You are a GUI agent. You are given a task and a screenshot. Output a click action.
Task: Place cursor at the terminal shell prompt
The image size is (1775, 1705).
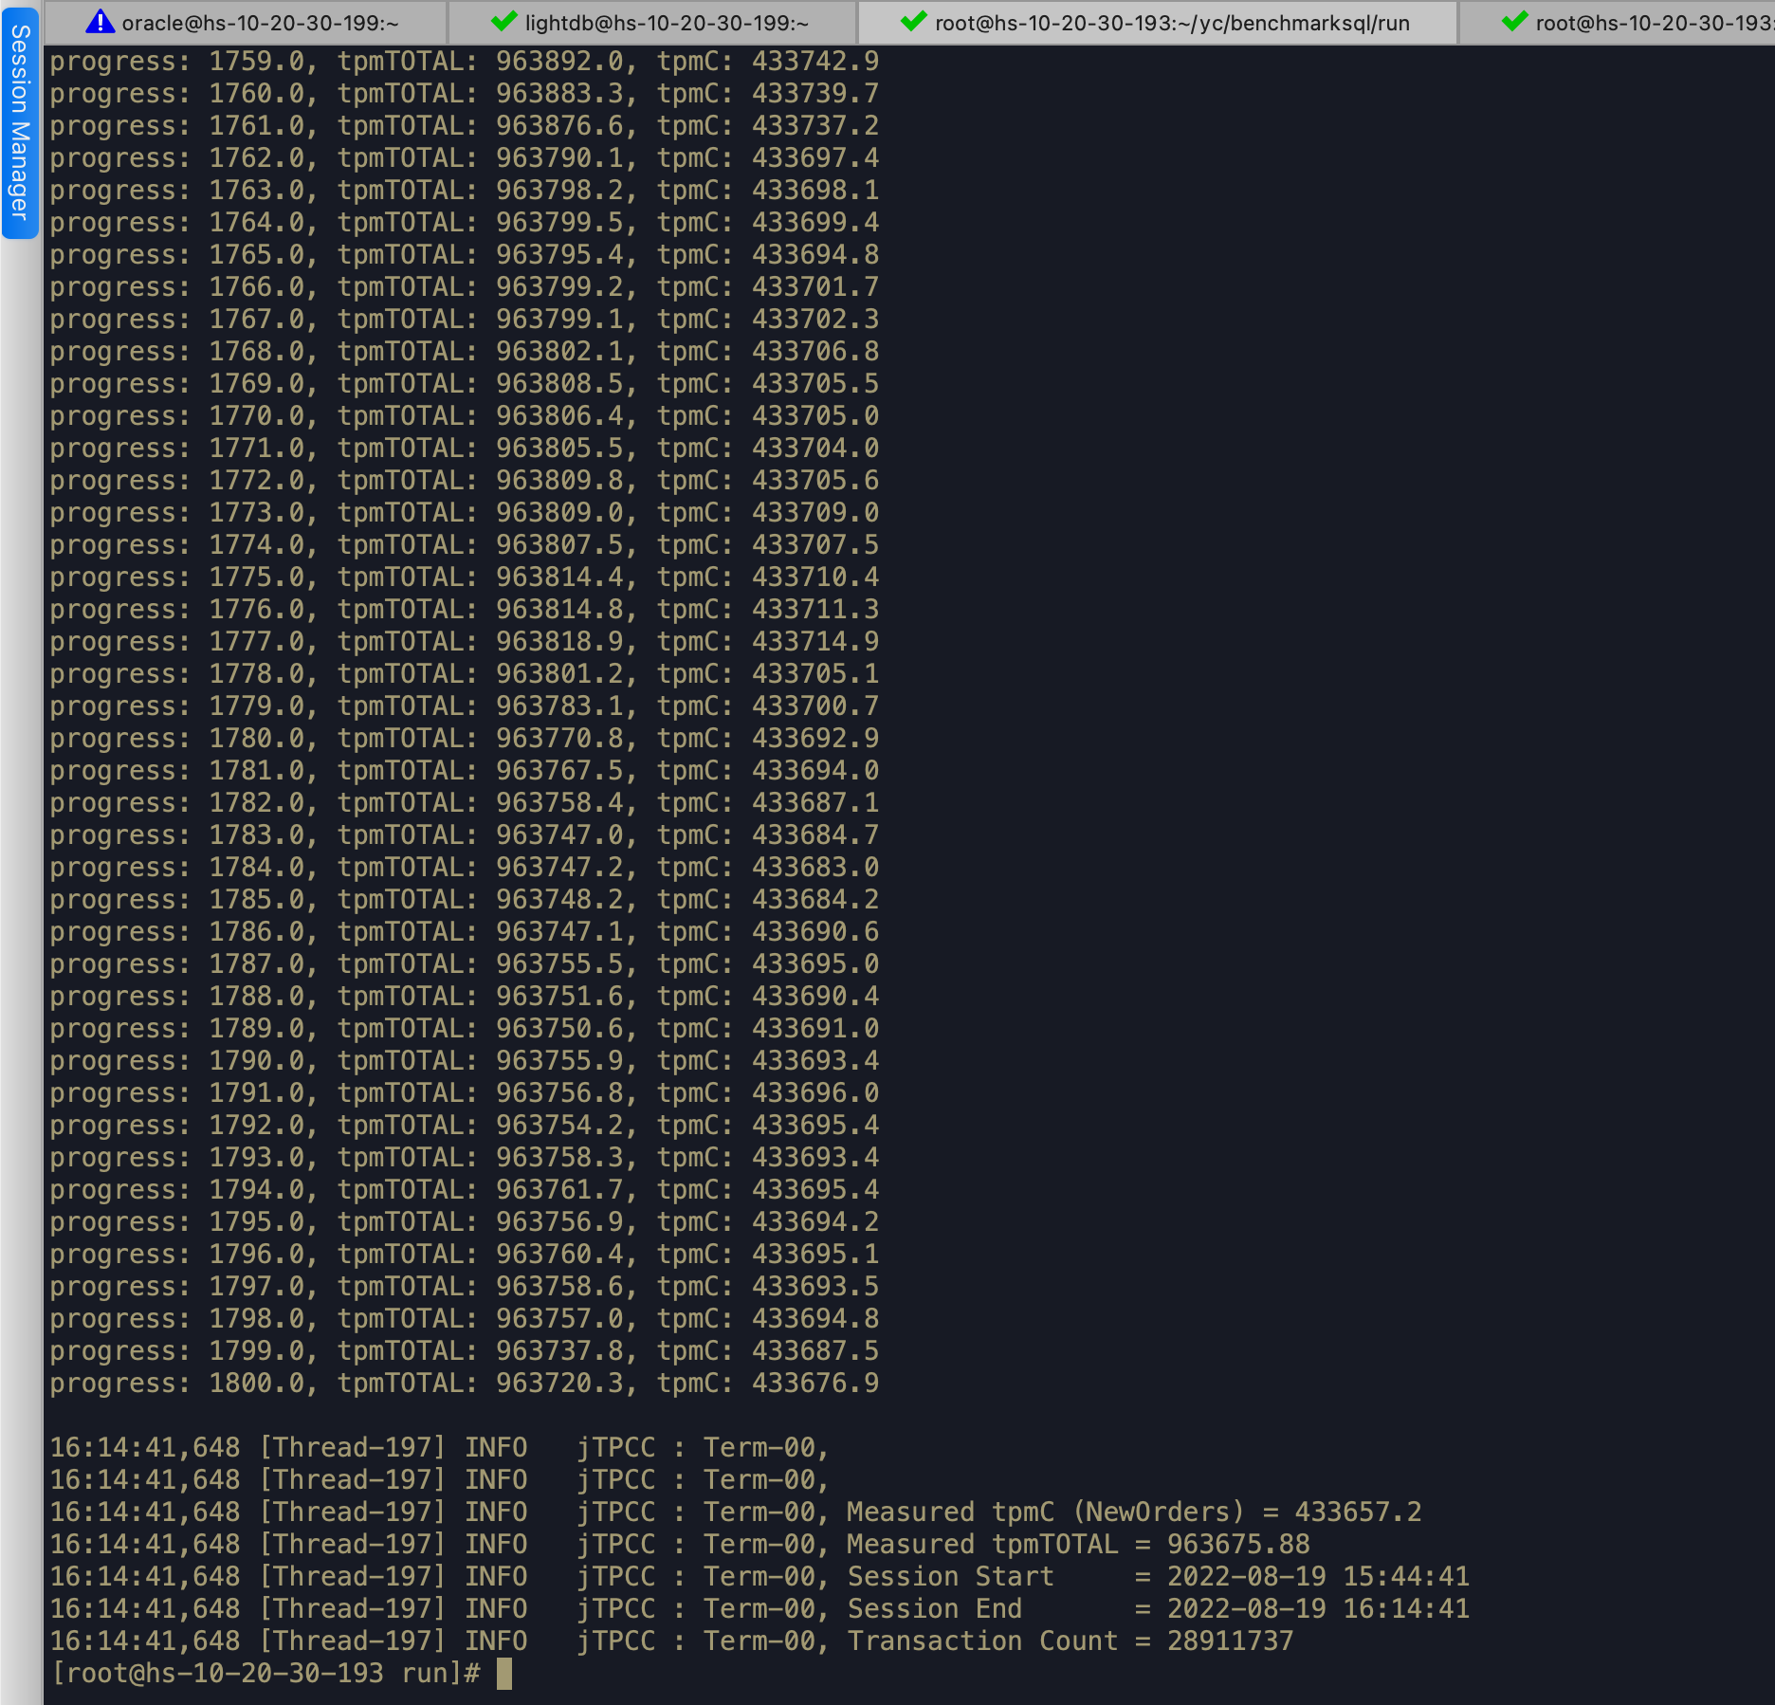[504, 1674]
